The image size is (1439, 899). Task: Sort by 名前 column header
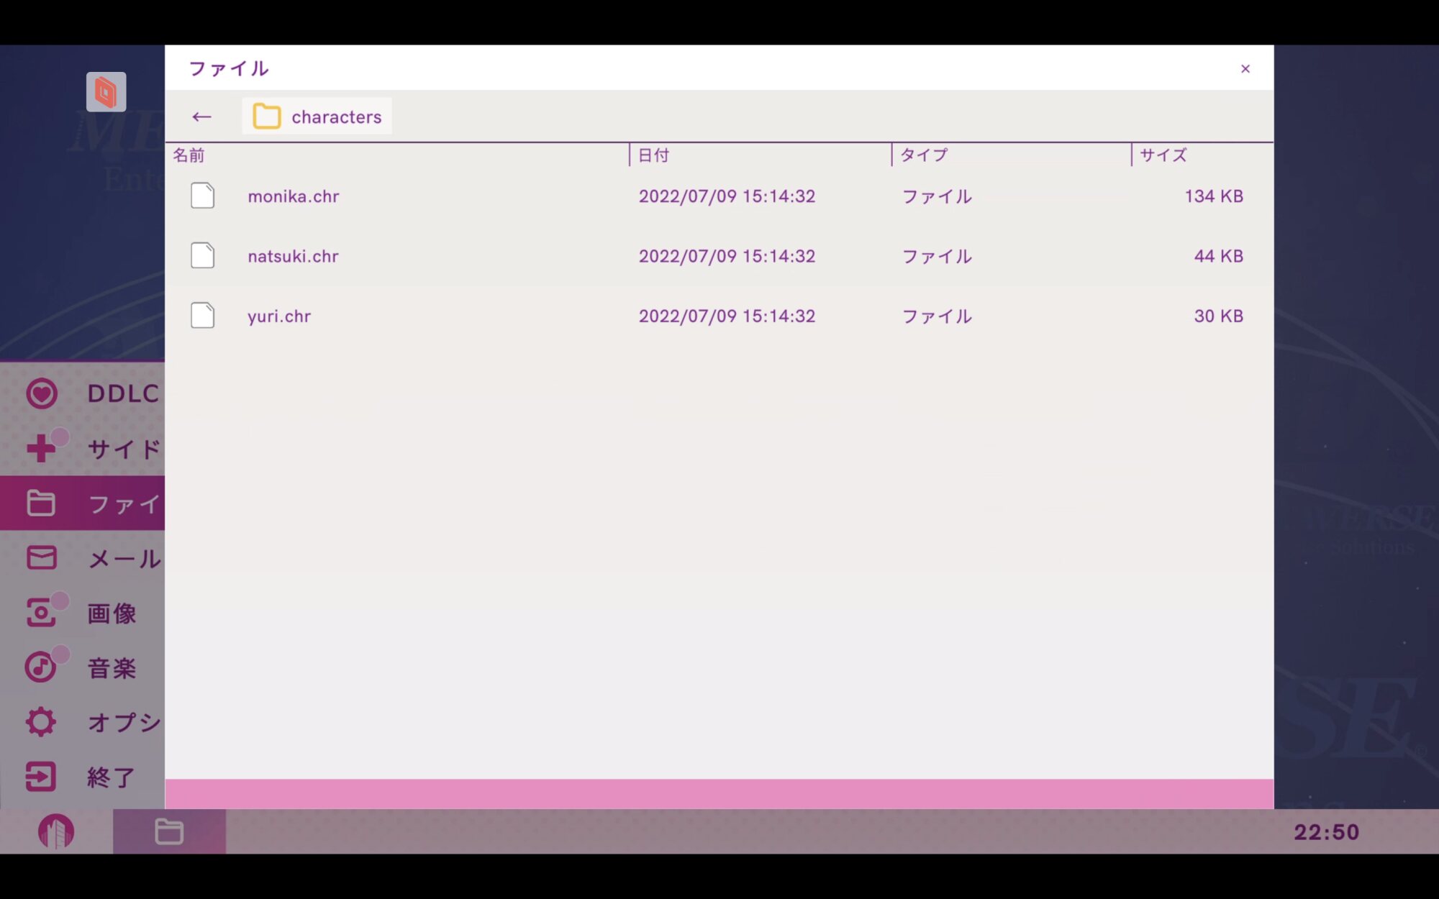(189, 155)
